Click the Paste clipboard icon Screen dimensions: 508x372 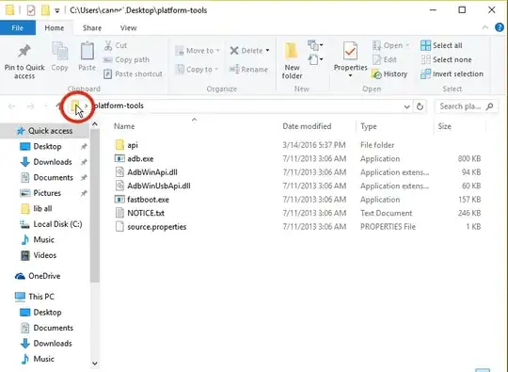(87, 51)
